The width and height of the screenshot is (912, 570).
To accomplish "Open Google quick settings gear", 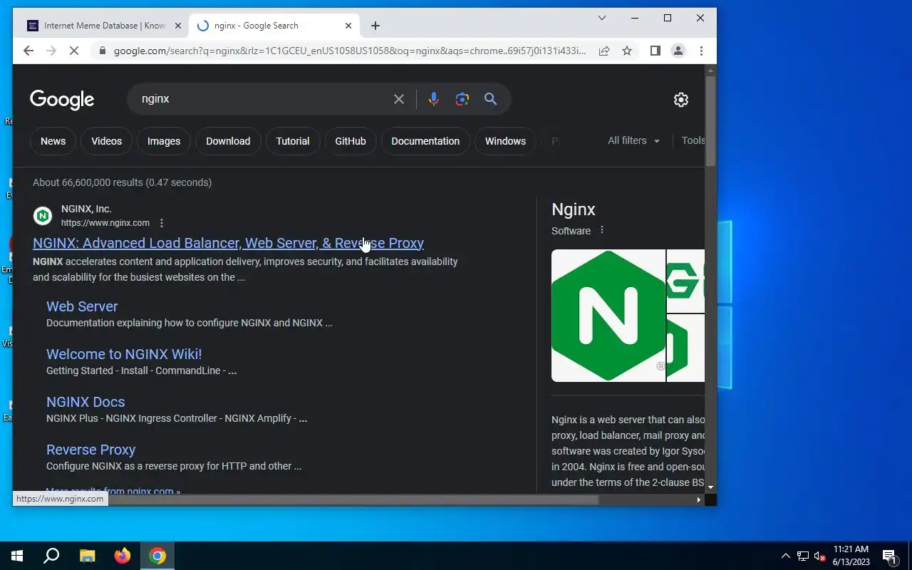I will click(681, 100).
